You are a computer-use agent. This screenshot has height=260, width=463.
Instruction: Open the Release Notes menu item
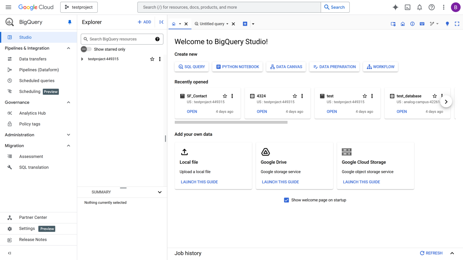click(x=33, y=240)
